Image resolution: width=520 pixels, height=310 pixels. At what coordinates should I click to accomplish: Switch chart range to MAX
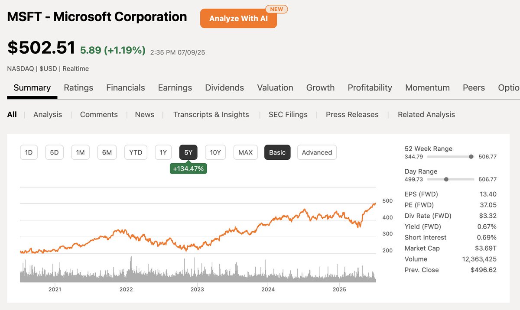coord(245,152)
